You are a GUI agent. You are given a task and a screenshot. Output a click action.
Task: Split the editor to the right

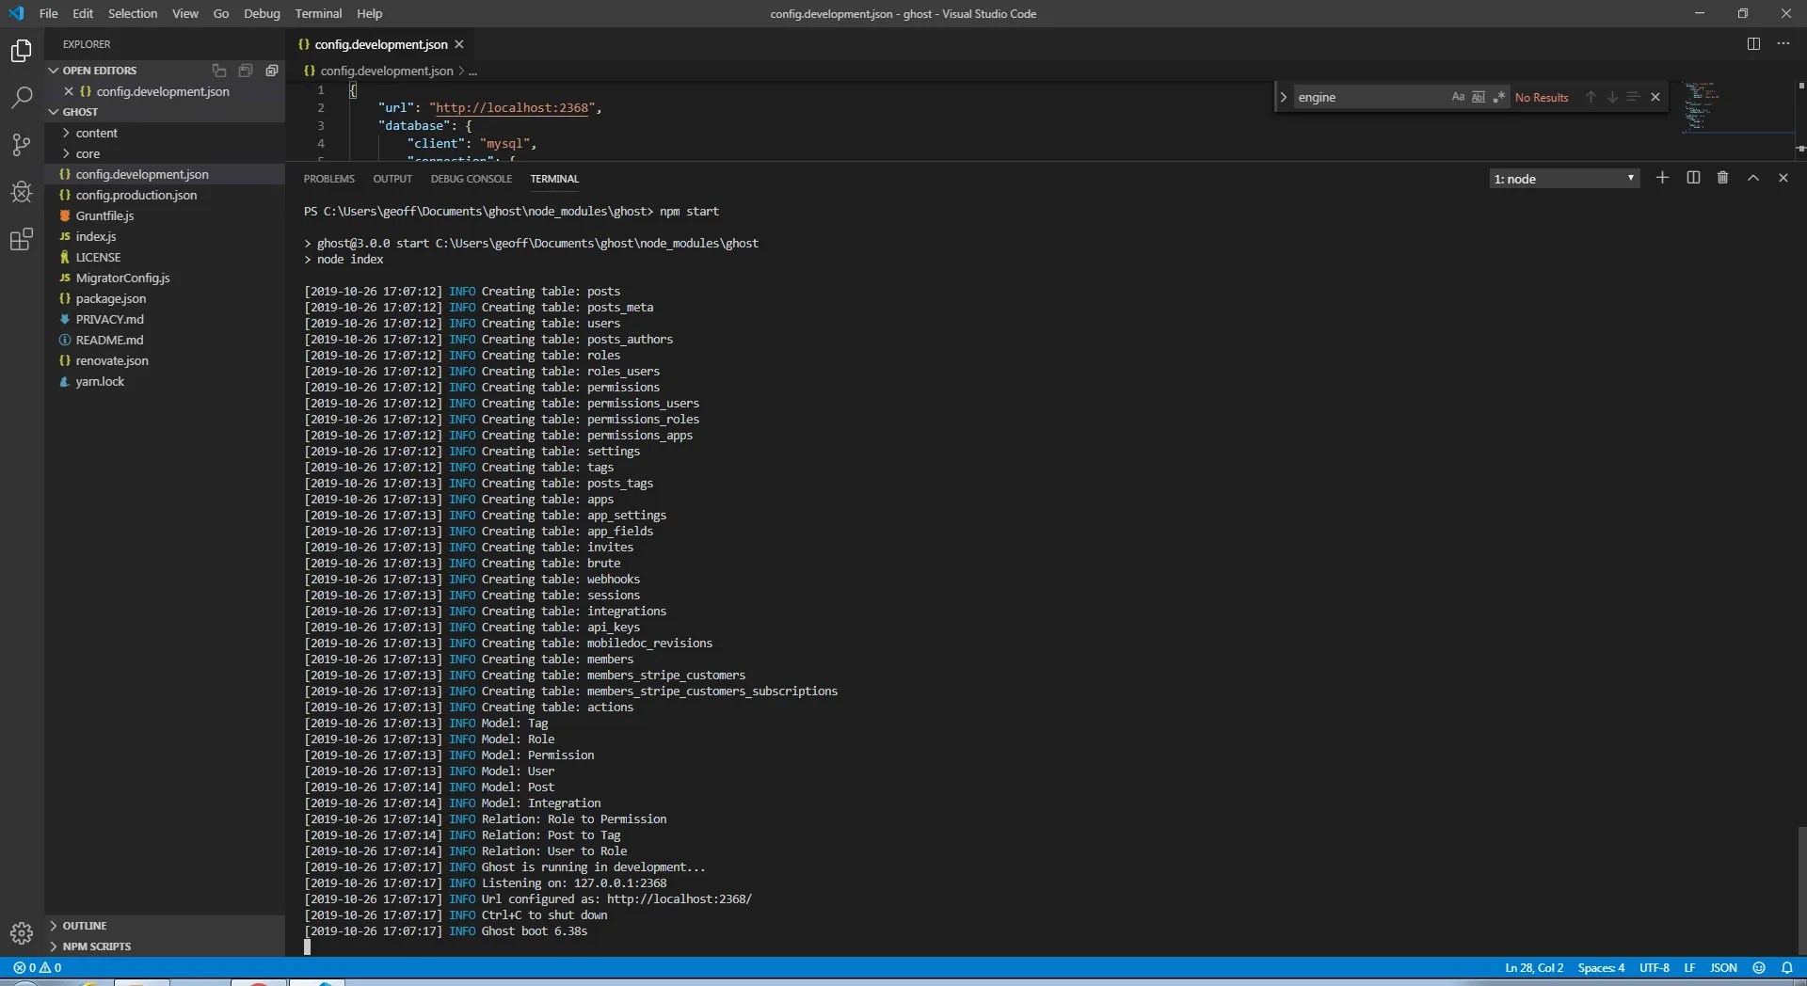[1753, 44]
